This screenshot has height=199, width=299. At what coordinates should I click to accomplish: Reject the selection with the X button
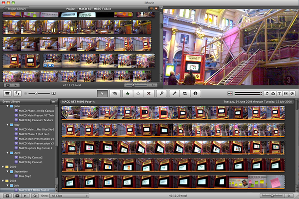click(149, 93)
